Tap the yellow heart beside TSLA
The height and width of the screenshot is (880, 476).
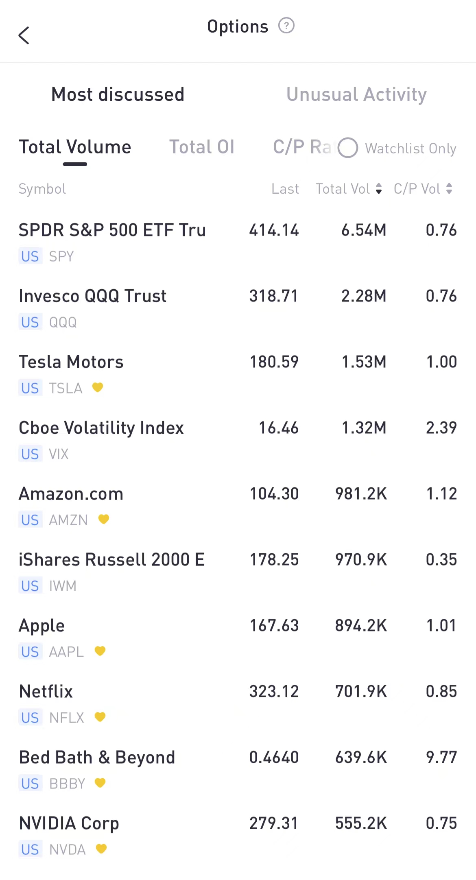click(98, 387)
